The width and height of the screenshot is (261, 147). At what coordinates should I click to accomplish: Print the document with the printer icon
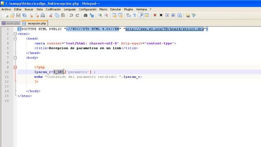pyautogui.click(x=43, y=16)
